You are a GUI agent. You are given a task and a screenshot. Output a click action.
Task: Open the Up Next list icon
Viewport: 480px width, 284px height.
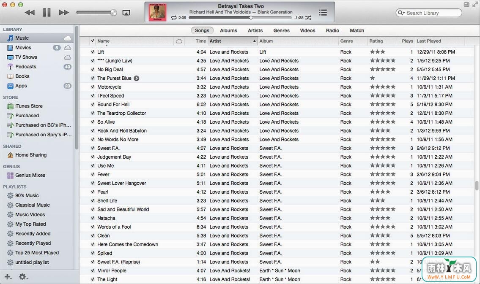point(323,13)
